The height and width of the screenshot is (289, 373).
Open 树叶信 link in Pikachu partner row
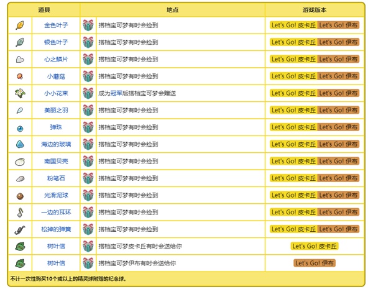pyautogui.click(x=56, y=246)
